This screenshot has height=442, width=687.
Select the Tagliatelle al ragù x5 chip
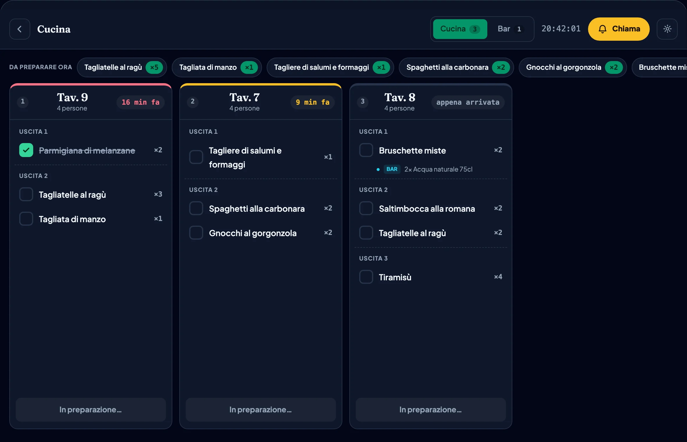coord(122,67)
